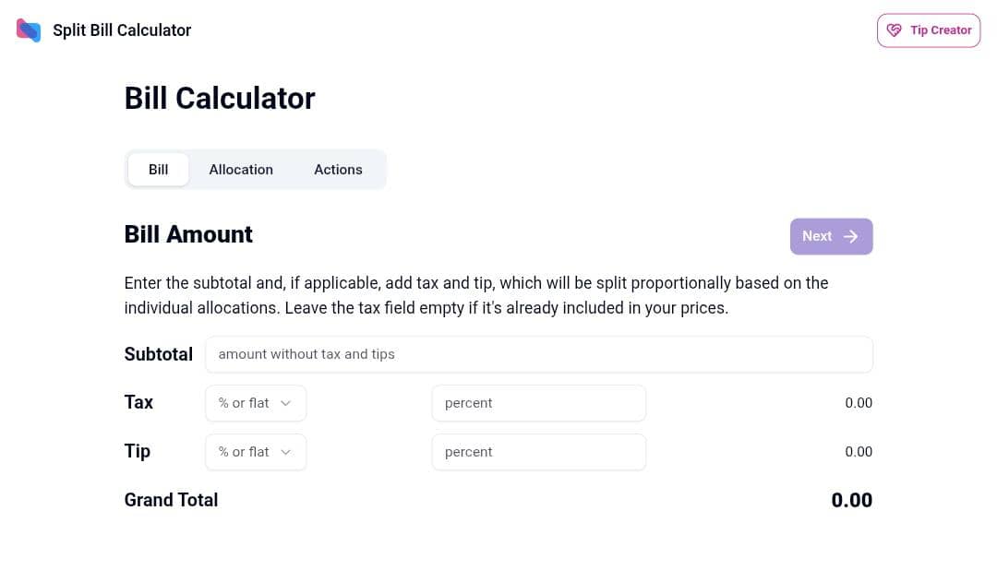The height and width of the screenshot is (570, 997).
Task: Click the Tax dropdown chevron arrow
Action: pos(286,403)
